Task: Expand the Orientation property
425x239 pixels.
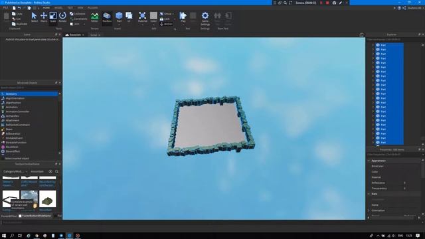Action: [x=369, y=210]
